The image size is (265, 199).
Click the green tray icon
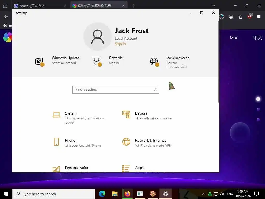(x=210, y=194)
